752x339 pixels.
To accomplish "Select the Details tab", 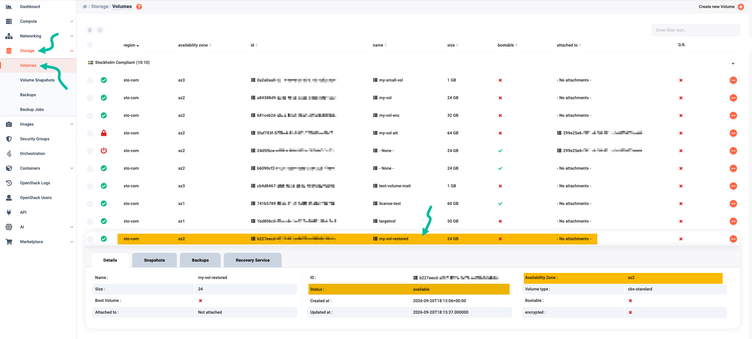I will pos(110,260).
